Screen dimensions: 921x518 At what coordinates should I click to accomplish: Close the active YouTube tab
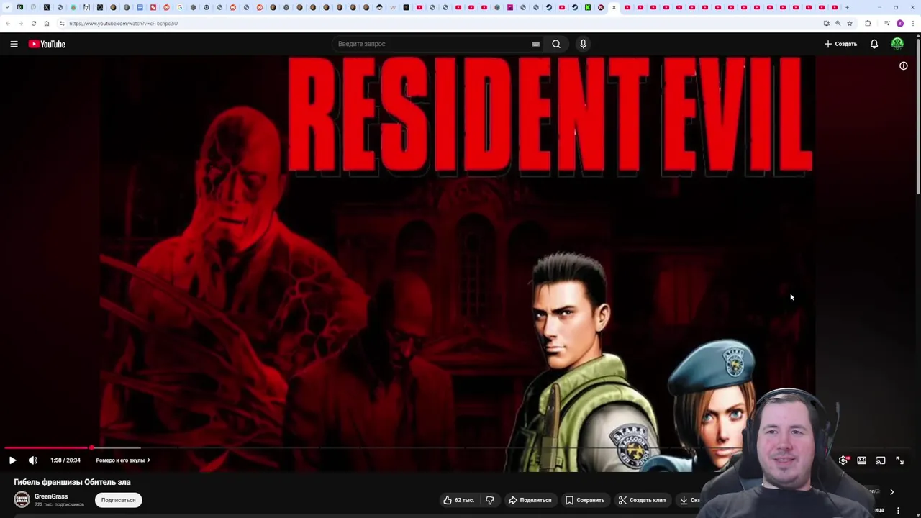[x=614, y=7]
